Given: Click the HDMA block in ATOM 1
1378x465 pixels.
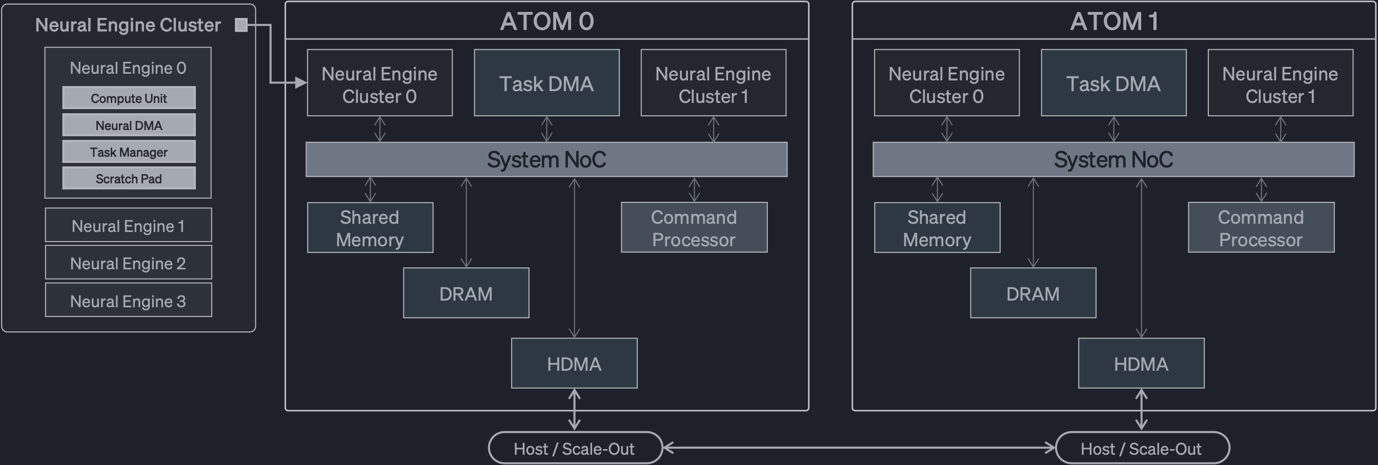Looking at the screenshot, I should [x=1142, y=364].
